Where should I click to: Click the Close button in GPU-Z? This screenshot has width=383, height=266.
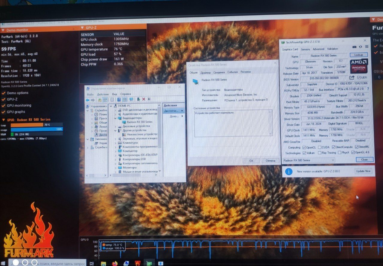[364, 160]
